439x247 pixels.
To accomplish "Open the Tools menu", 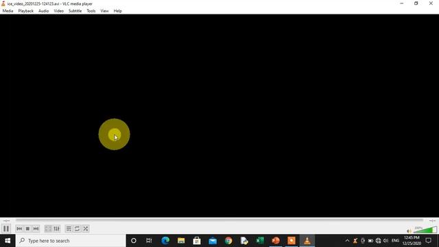I will coord(91,11).
